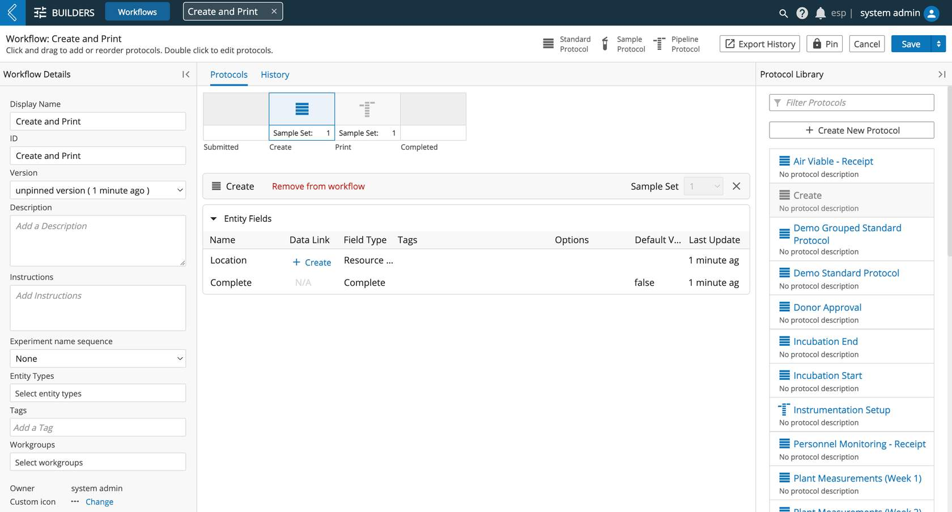Image resolution: width=952 pixels, height=512 pixels.
Task: Click the Air Viable - Receipt protocol icon
Action: [x=785, y=161]
